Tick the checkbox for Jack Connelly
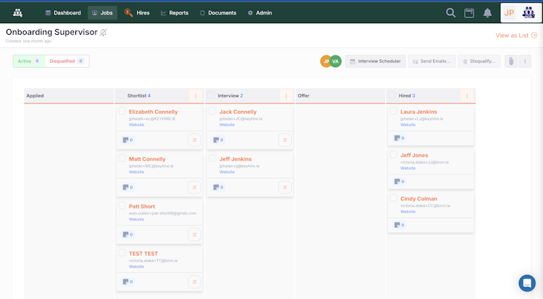Image resolution: width=543 pixels, height=299 pixels. click(213, 111)
